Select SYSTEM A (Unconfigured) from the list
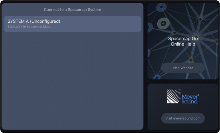Viewport: 220px width, 133px height. click(72, 24)
